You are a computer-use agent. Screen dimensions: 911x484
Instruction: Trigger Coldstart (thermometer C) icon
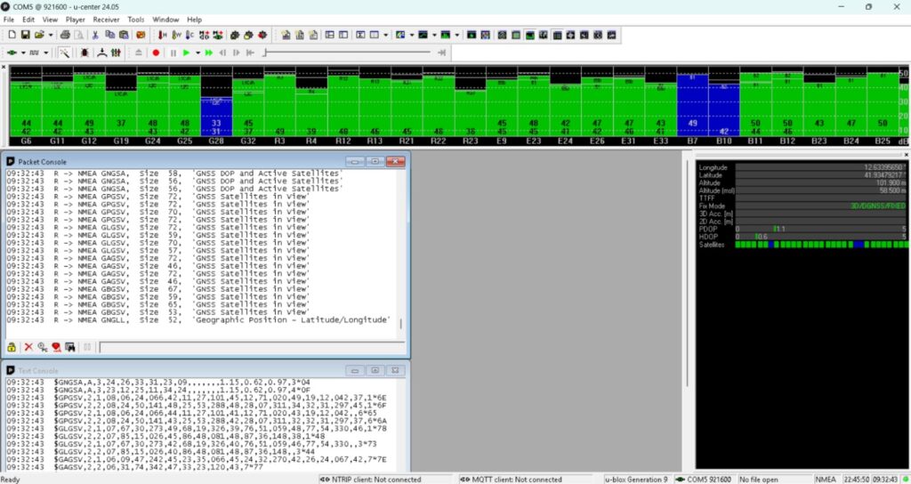[190, 35]
